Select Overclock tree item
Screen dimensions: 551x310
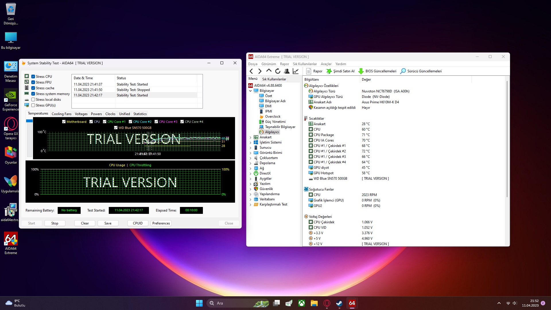(x=270, y=117)
